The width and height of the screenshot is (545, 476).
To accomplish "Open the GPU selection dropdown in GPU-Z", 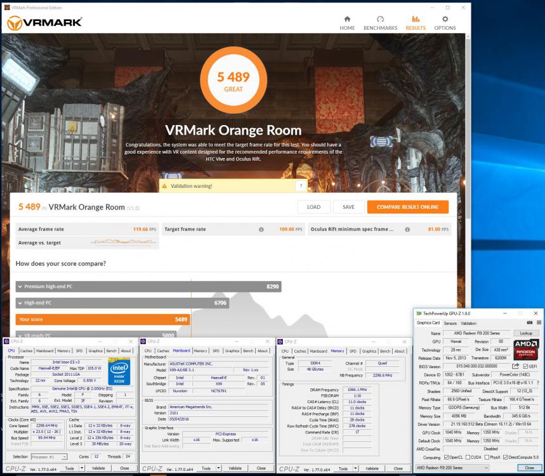I will tap(451, 468).
